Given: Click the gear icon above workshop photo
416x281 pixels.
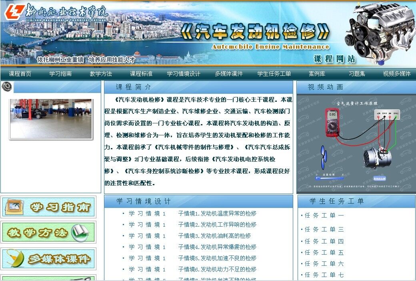Looking at the screenshot, I should pyautogui.click(x=7, y=87).
